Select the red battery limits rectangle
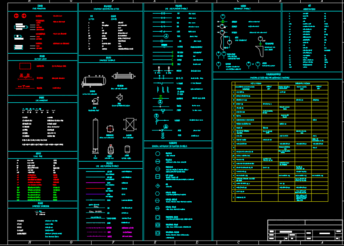The image size is (344, 246). pos(25,66)
